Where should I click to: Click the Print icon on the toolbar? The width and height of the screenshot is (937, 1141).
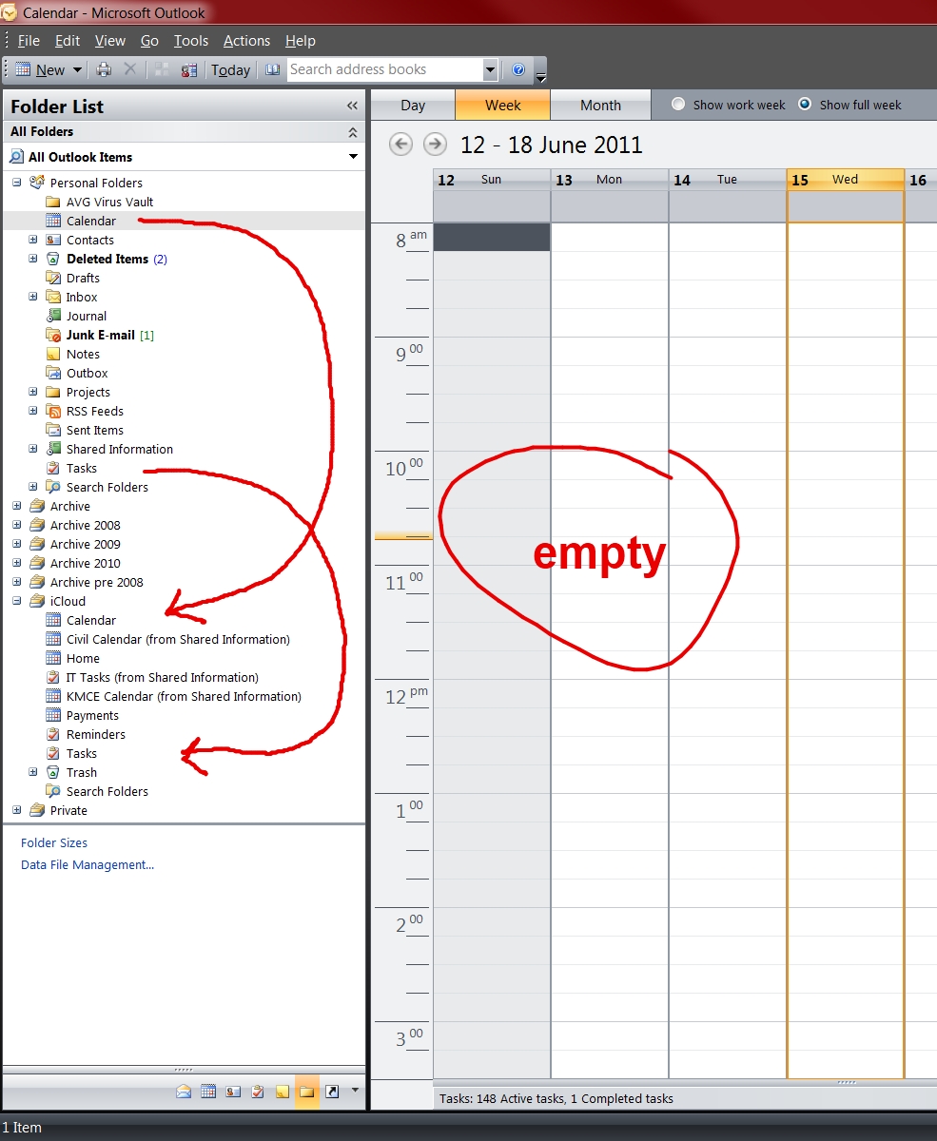[x=103, y=69]
